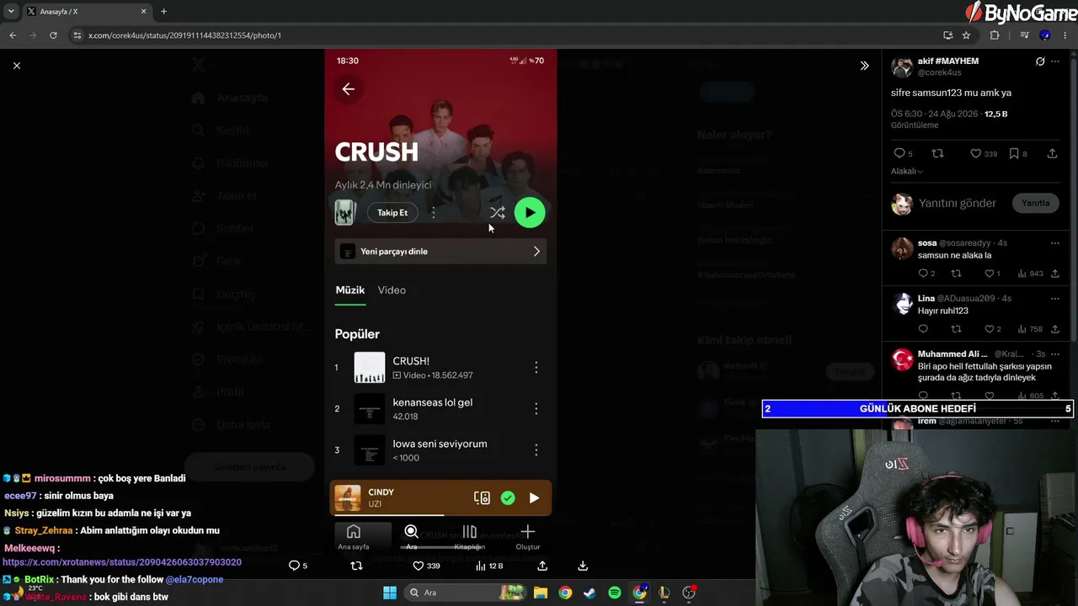The height and width of the screenshot is (606, 1078).
Task: Open the more menu on Lina's reply
Action: click(x=1055, y=299)
